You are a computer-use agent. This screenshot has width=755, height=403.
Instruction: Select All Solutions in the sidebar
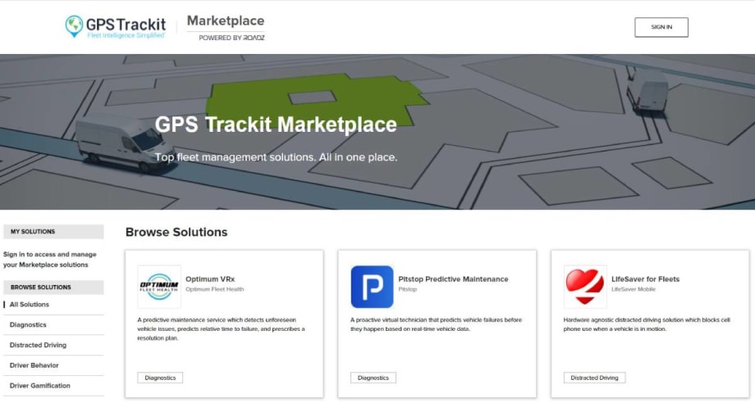[30, 305]
